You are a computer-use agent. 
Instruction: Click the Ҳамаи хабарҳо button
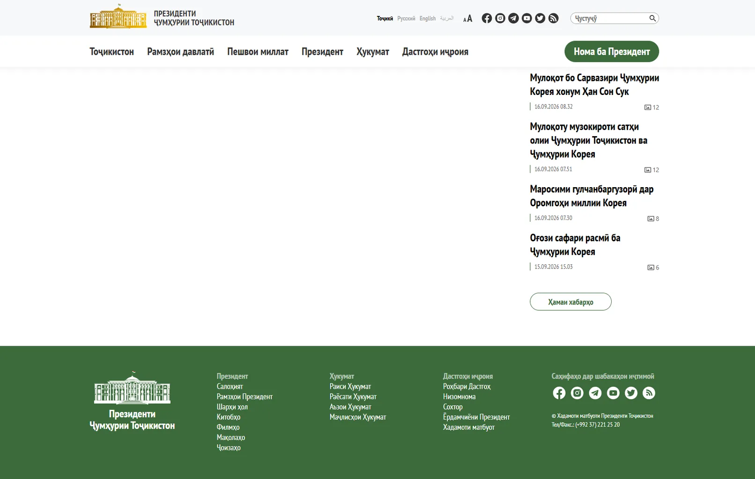coord(570,302)
